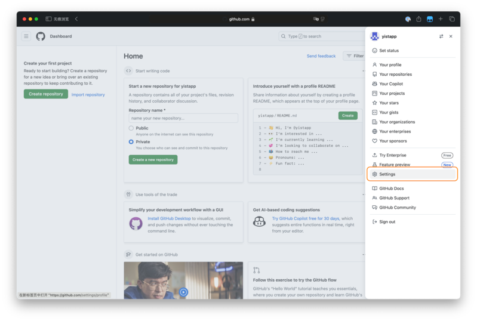Select Set status from the user menu
The image size is (477, 321).
click(413, 51)
